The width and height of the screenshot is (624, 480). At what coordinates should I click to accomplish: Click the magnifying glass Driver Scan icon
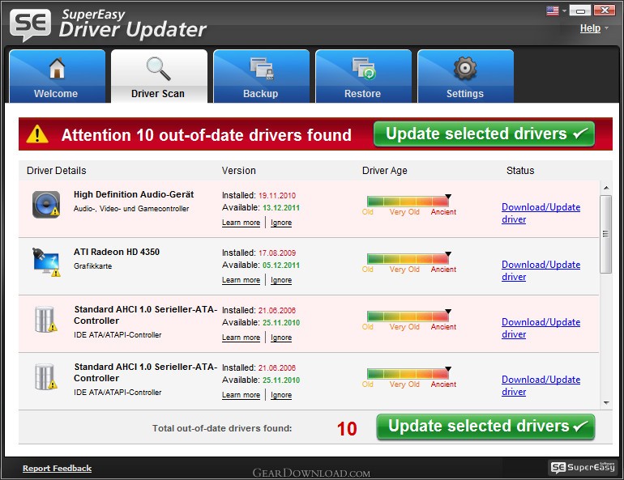158,68
